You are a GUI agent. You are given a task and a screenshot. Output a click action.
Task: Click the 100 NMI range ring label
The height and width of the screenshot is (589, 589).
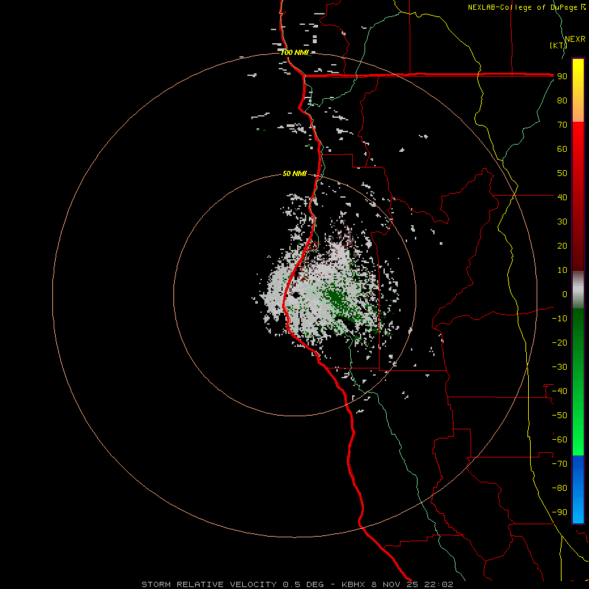point(295,52)
